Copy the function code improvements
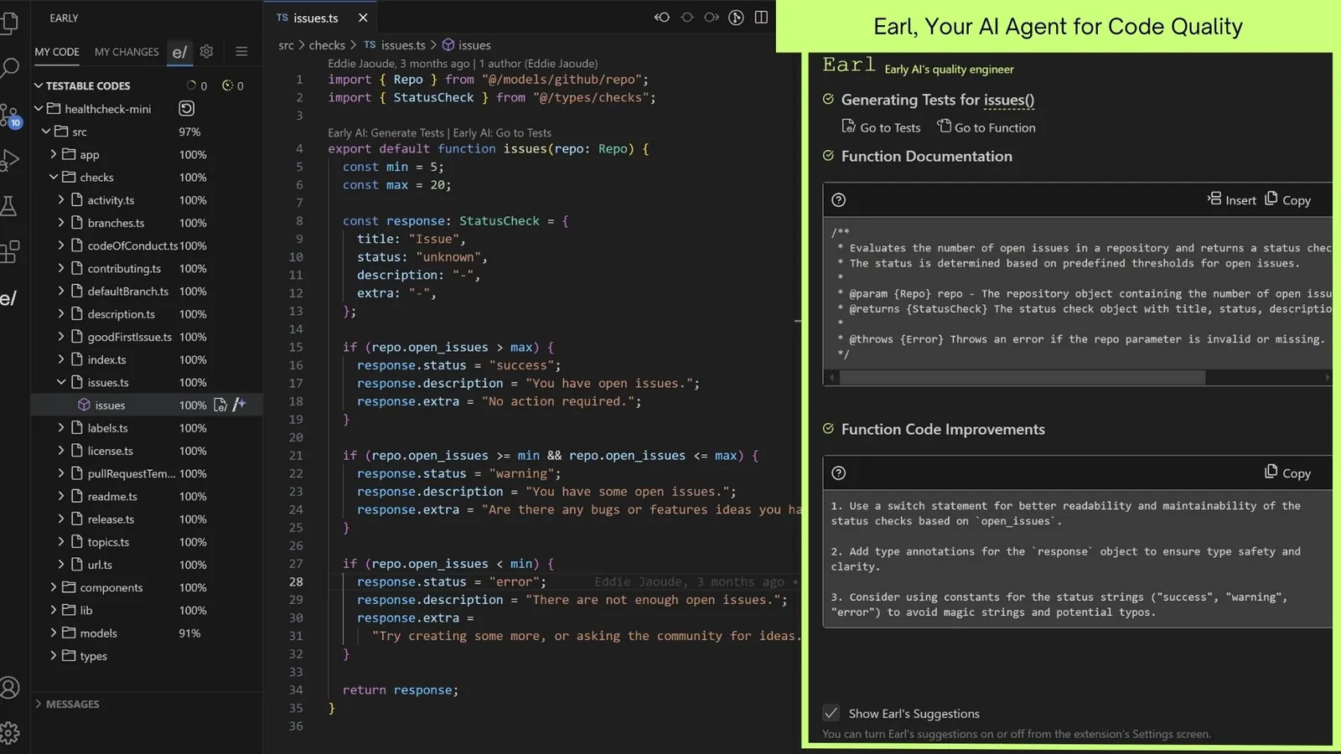The width and height of the screenshot is (1341, 754). (1287, 473)
